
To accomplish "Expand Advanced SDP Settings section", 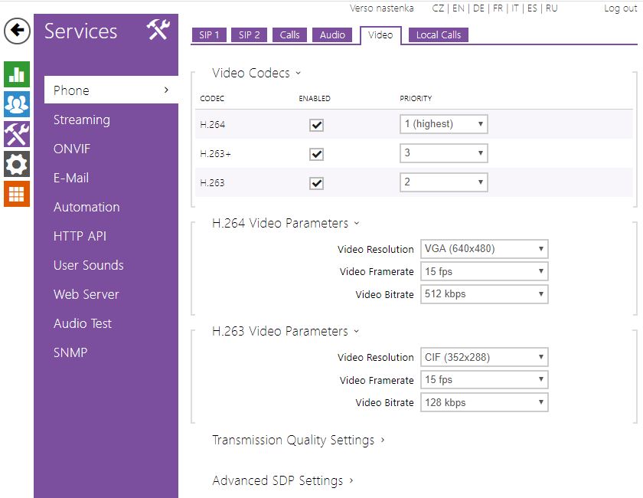I will [282, 480].
